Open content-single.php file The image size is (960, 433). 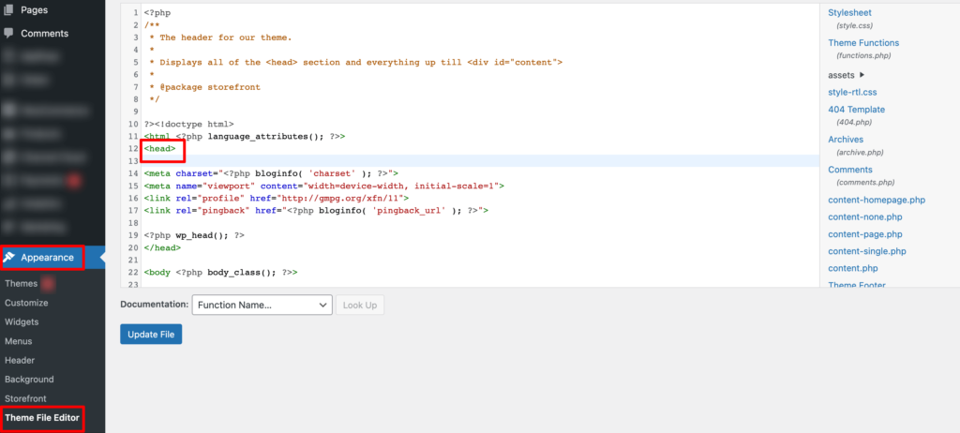tap(867, 251)
